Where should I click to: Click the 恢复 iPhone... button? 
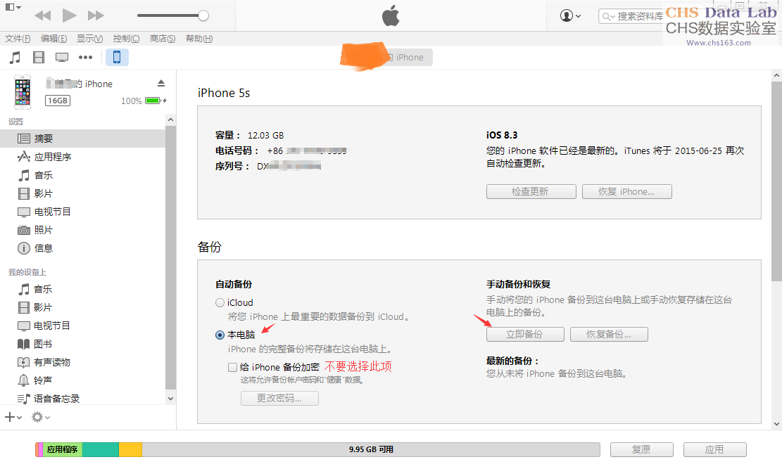pos(627,191)
